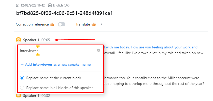Open the Speaker 1 name dropdown at 00:05
Viewport: 213px width, 101px height.
pyautogui.click(x=31, y=40)
